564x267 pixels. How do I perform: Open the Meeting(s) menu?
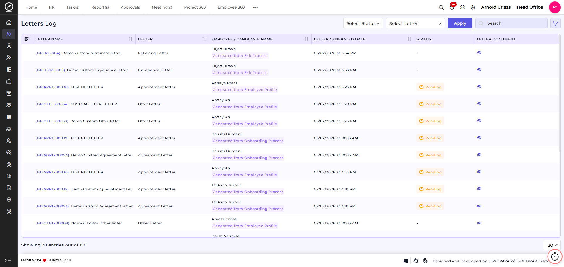[x=162, y=7]
